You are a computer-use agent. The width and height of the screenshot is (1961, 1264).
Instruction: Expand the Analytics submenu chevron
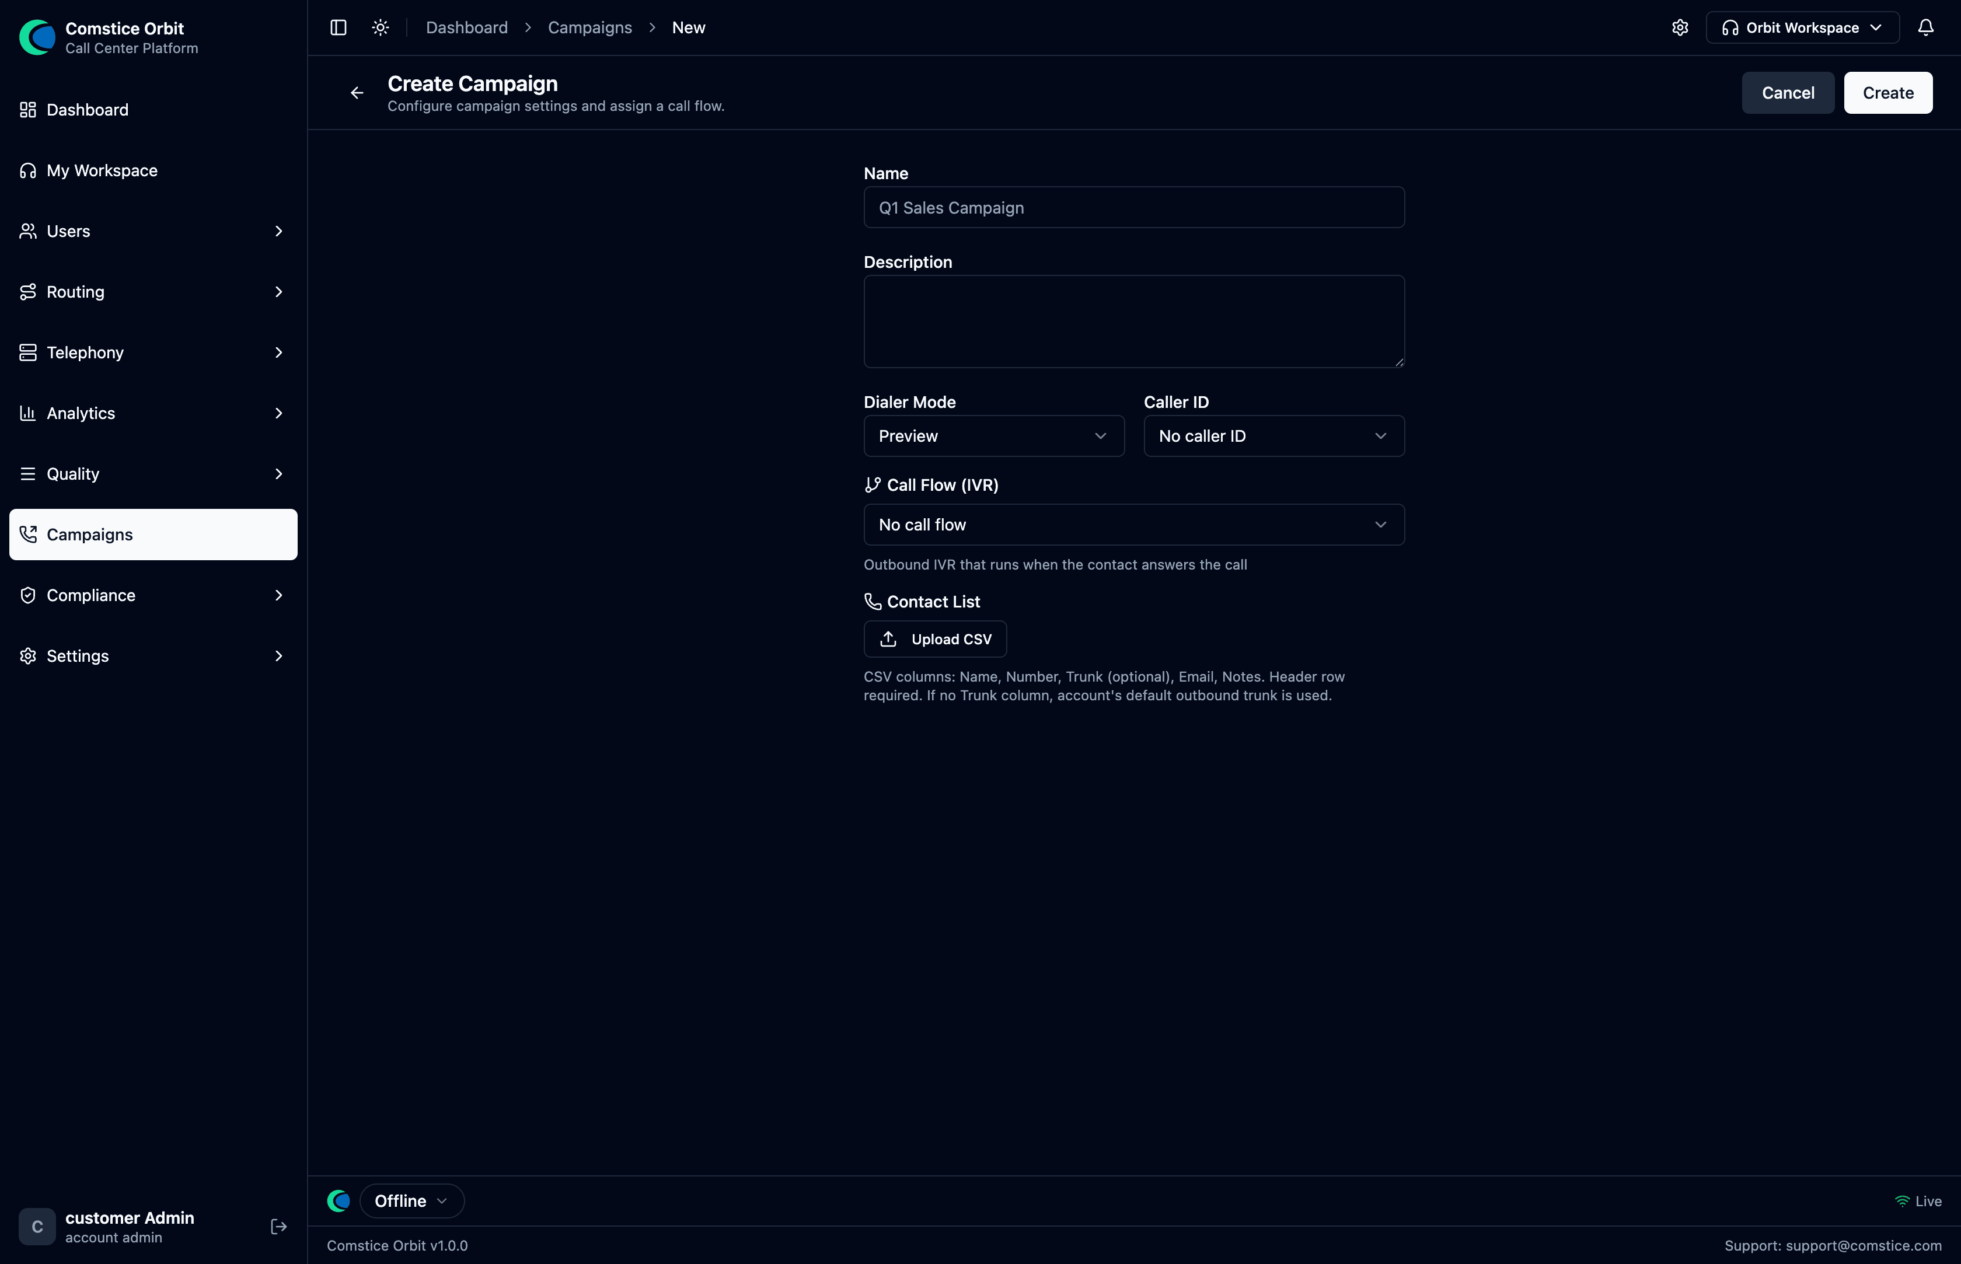pos(279,414)
